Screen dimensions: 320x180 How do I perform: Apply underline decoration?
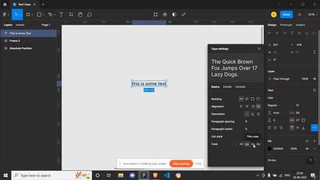[252, 114]
